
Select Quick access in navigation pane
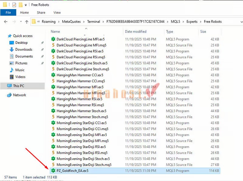click(22, 36)
